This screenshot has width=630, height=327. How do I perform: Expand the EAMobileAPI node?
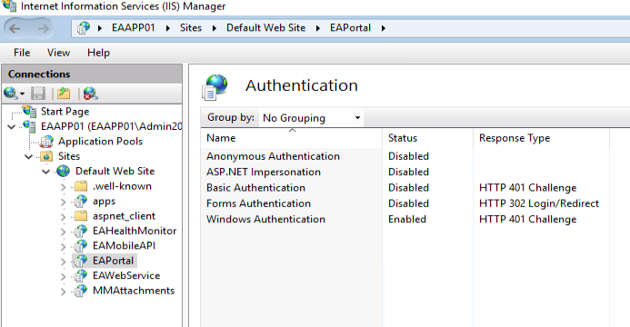point(64,247)
